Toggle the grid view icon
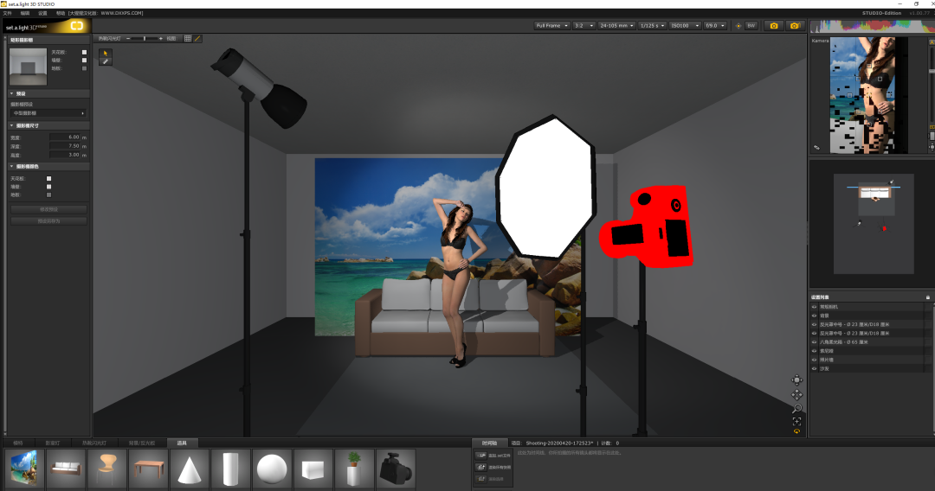Screen dimensions: 935x491 188,39
